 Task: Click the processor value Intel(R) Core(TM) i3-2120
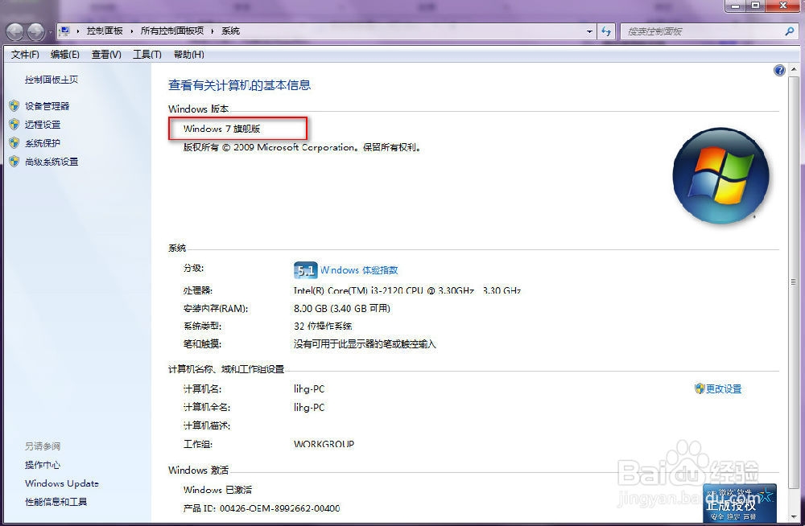coord(407,290)
